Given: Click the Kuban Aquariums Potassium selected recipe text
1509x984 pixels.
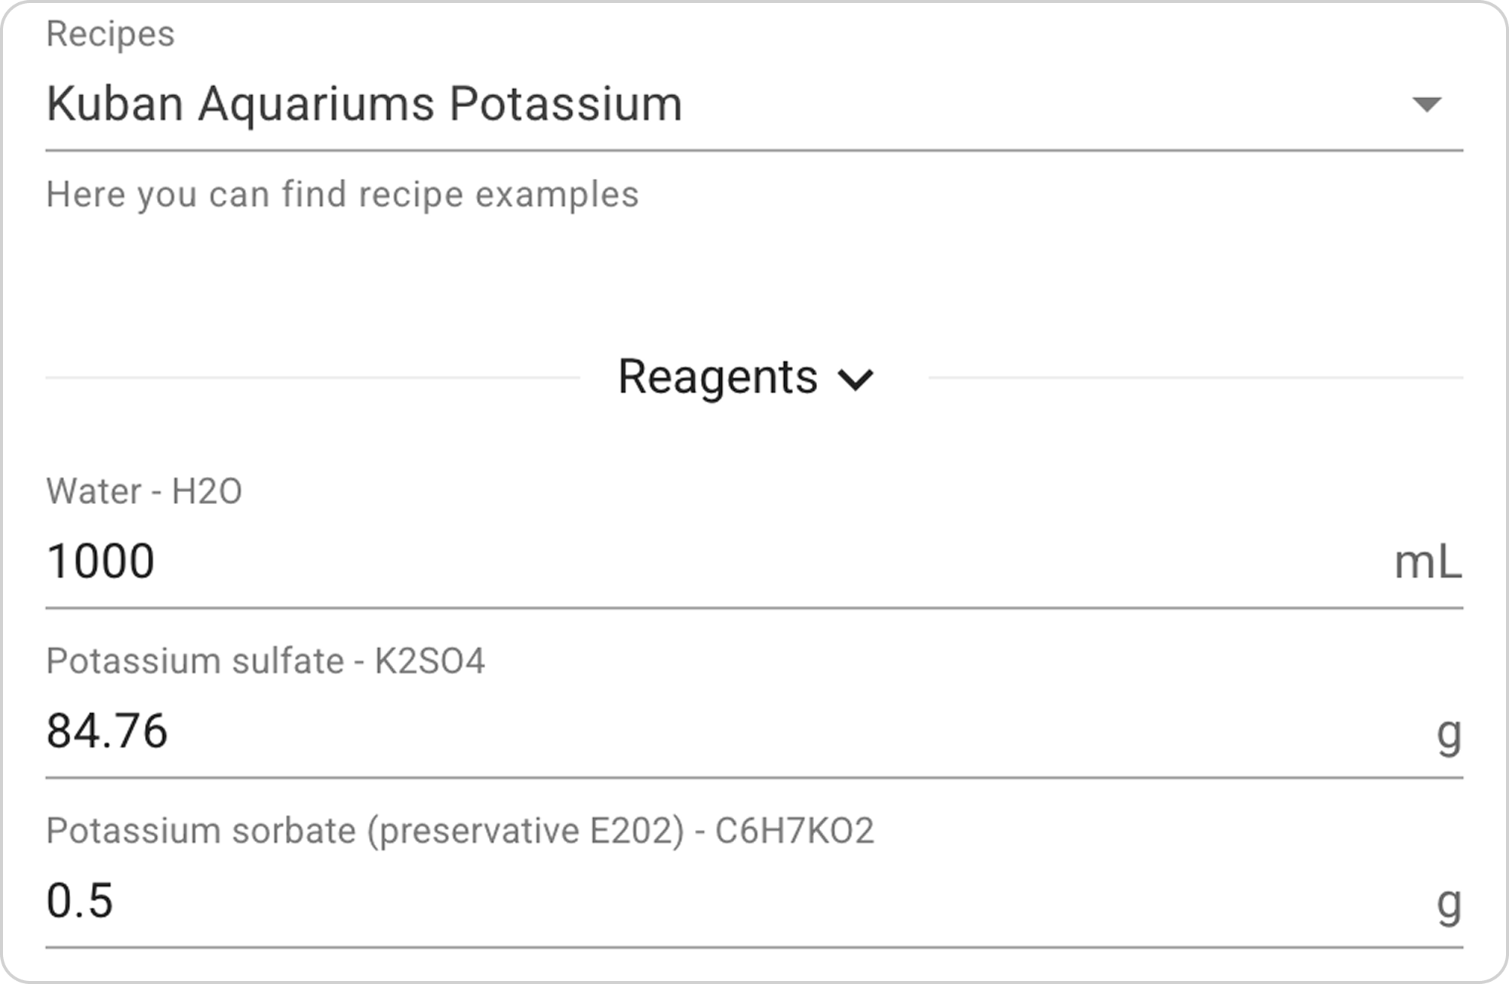Looking at the screenshot, I should (x=364, y=103).
